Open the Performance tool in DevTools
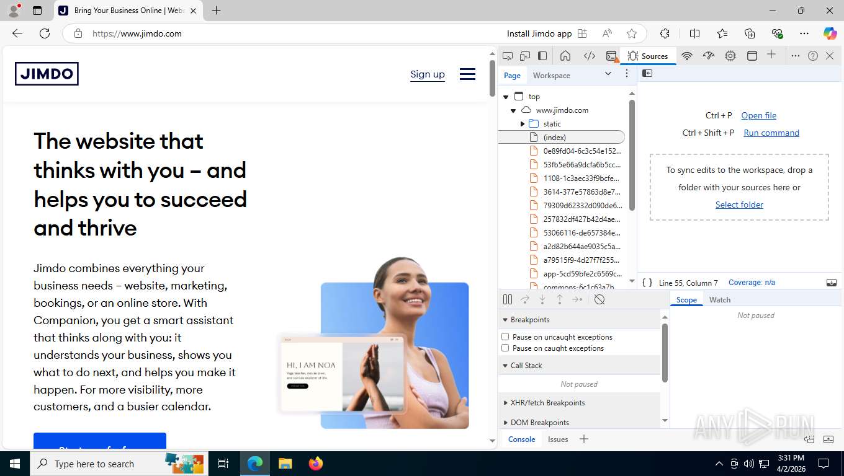844x476 pixels. click(x=709, y=56)
